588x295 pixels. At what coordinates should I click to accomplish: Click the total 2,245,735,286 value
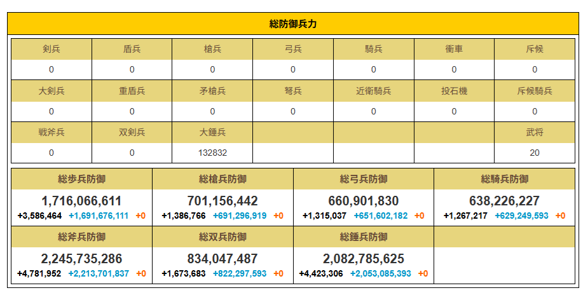pyautogui.click(x=81, y=259)
